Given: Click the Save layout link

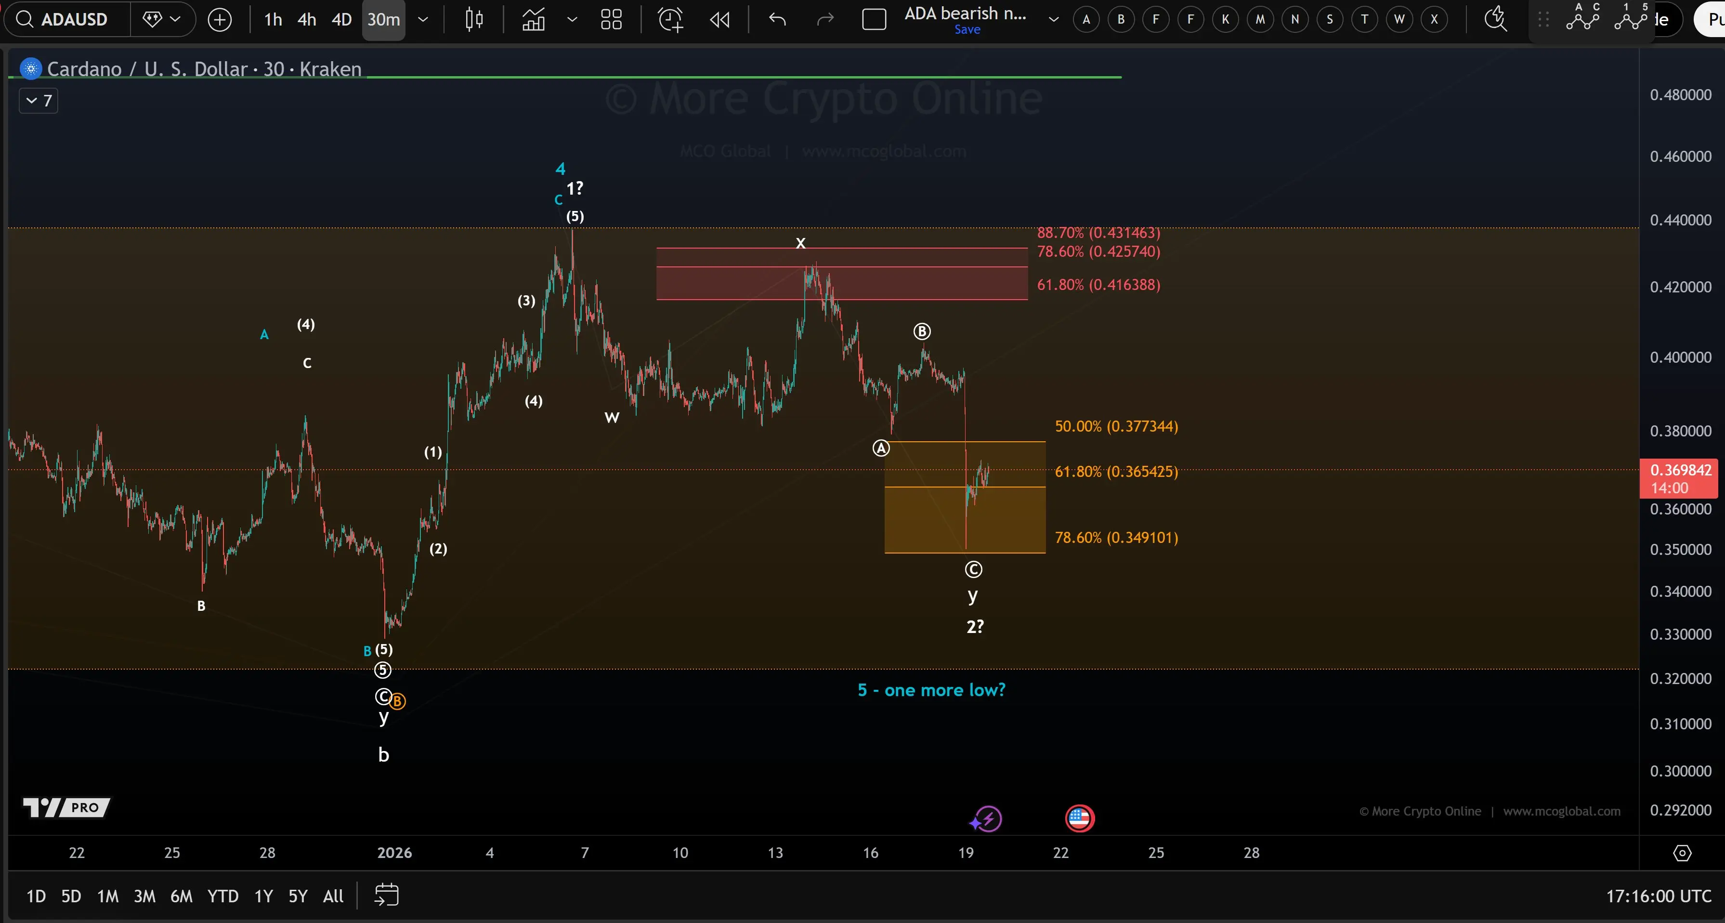Looking at the screenshot, I should 967,29.
